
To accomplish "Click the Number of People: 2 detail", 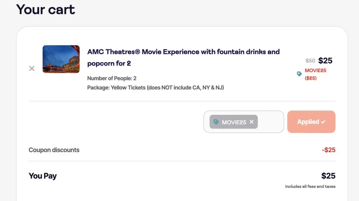I will click(x=112, y=78).
